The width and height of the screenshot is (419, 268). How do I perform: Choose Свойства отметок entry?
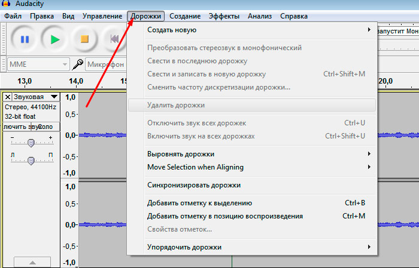(x=252, y=229)
